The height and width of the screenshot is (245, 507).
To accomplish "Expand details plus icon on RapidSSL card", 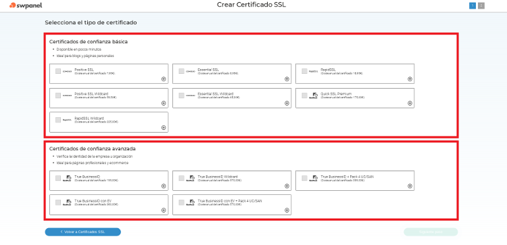I will tap(410, 79).
